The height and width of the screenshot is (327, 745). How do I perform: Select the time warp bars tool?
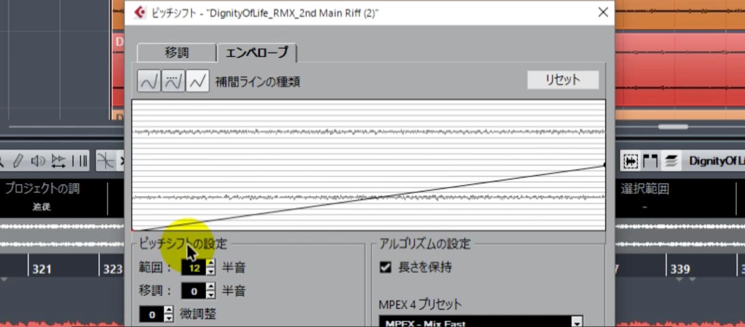tap(80, 161)
